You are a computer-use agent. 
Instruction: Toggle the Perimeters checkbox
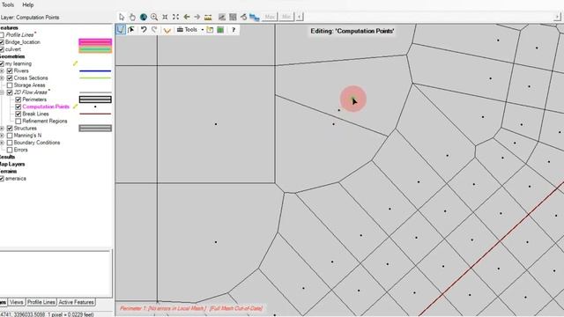[19, 100]
